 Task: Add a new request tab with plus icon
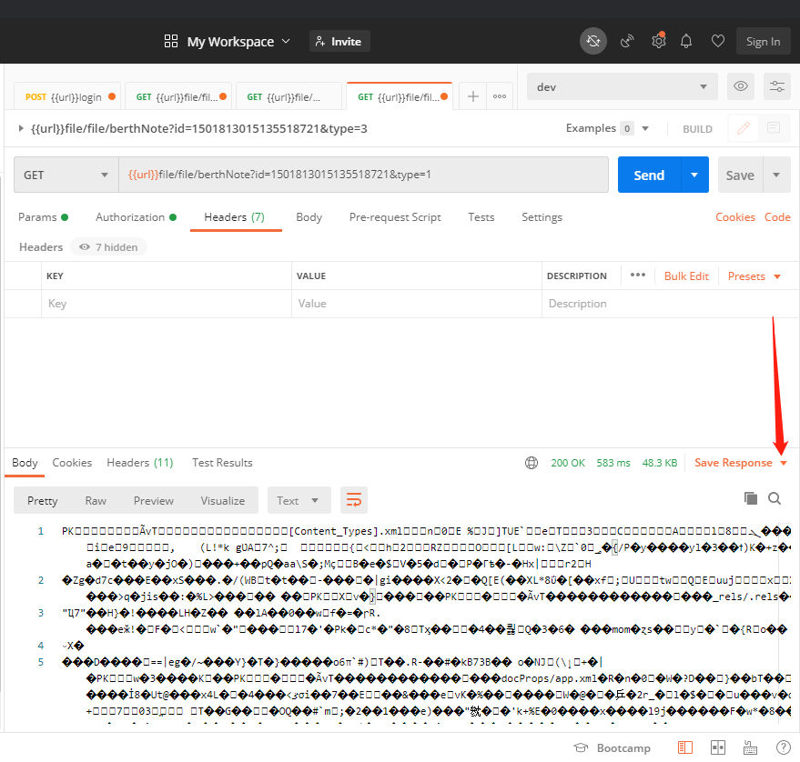[473, 96]
